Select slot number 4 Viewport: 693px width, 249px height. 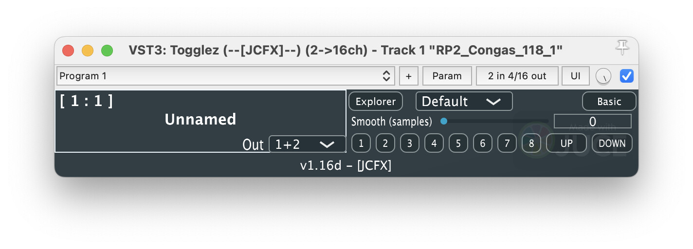click(x=434, y=143)
